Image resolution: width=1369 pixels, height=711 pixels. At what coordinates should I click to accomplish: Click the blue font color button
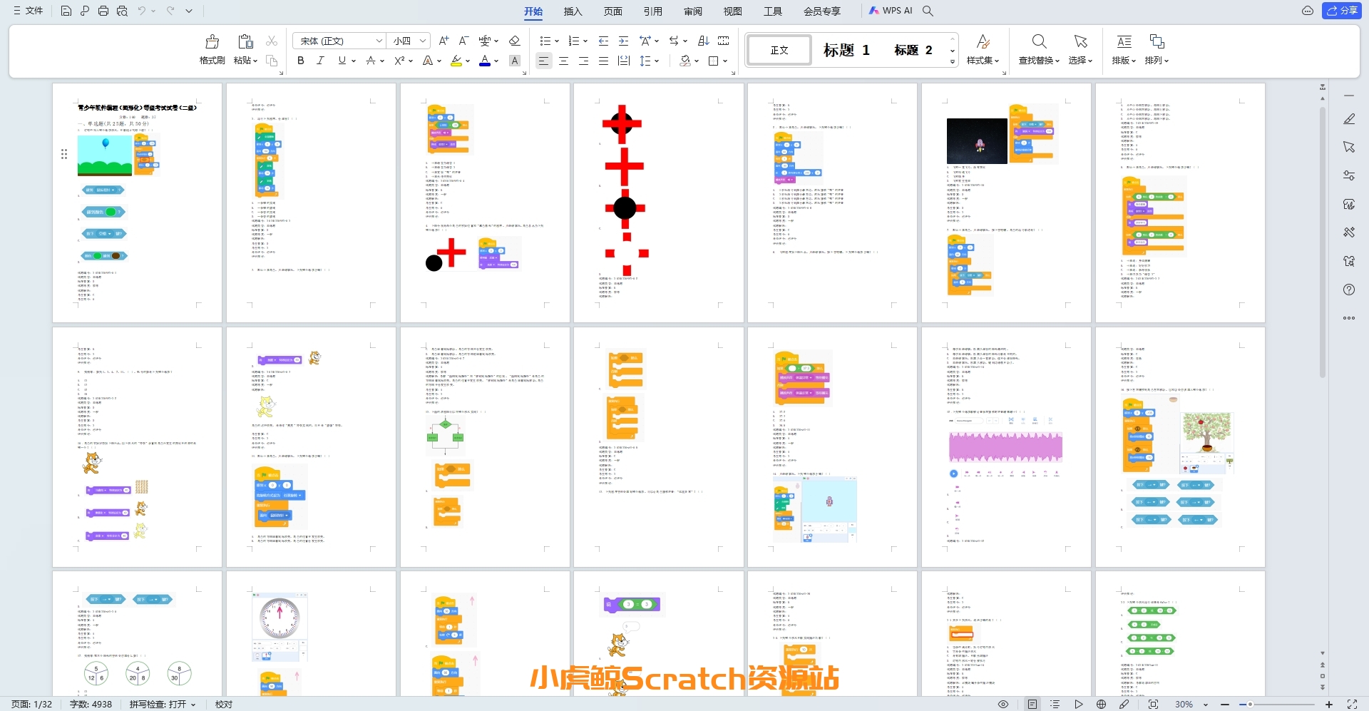coord(485,61)
